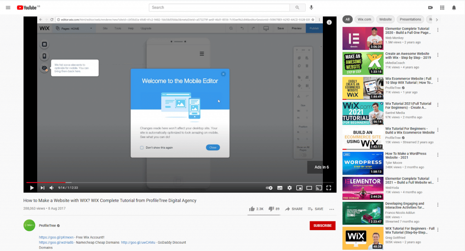The height and width of the screenshot is (251, 465).
Task: Open options for Build a Wix Ecommerce video
Action: click(438, 130)
